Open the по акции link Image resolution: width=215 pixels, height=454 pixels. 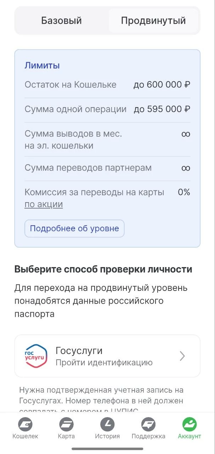click(x=44, y=204)
